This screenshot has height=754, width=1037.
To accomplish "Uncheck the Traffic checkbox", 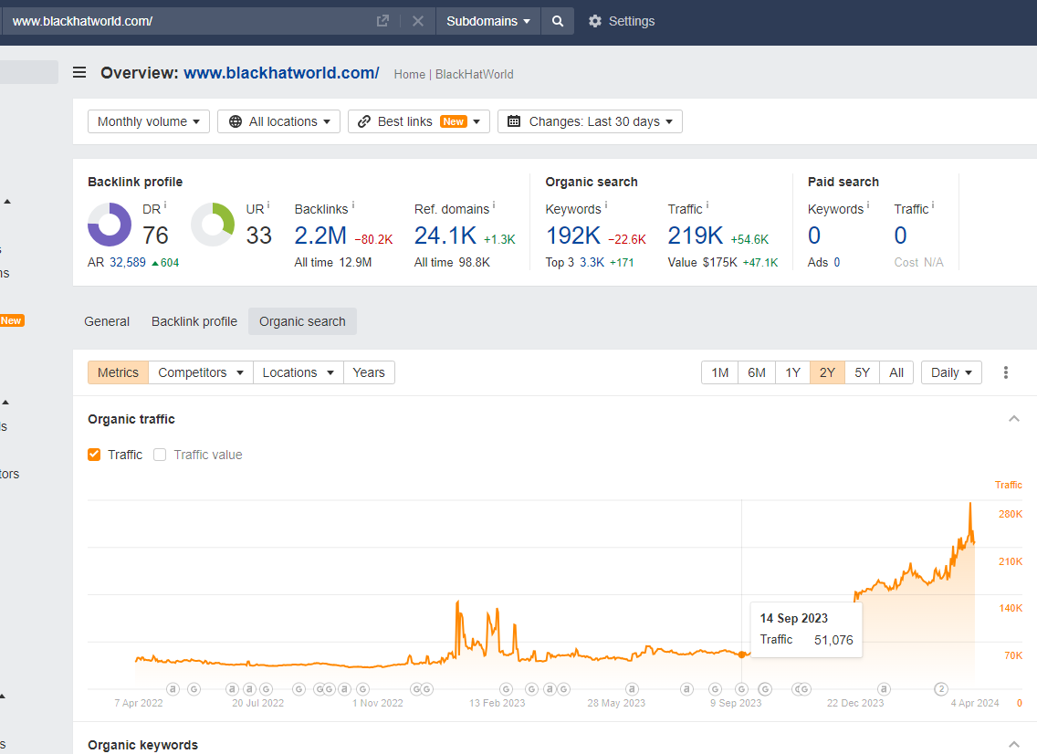I will point(94,455).
